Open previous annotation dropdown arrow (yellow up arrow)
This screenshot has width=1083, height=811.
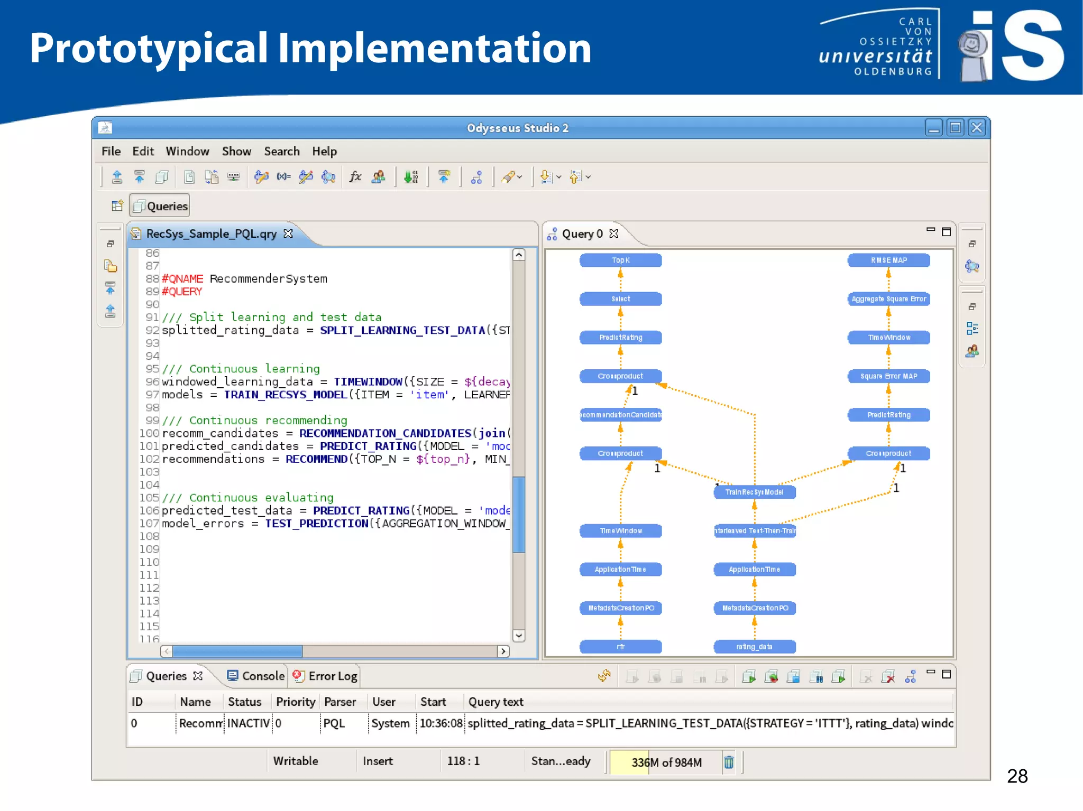click(x=588, y=177)
